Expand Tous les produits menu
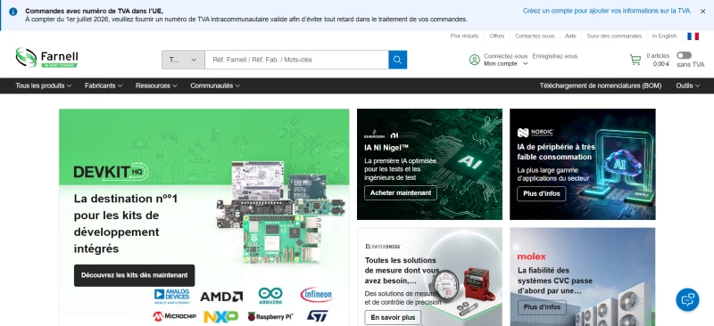The height and width of the screenshot is (326, 714). 43,86
